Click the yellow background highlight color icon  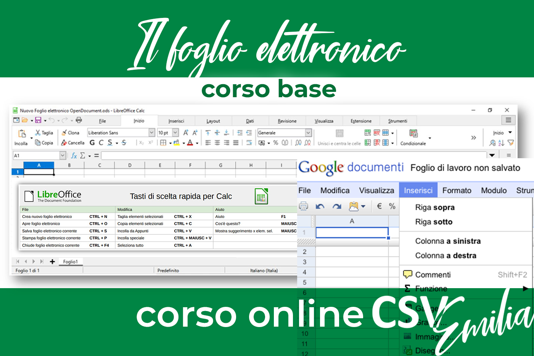pyautogui.click(x=177, y=143)
